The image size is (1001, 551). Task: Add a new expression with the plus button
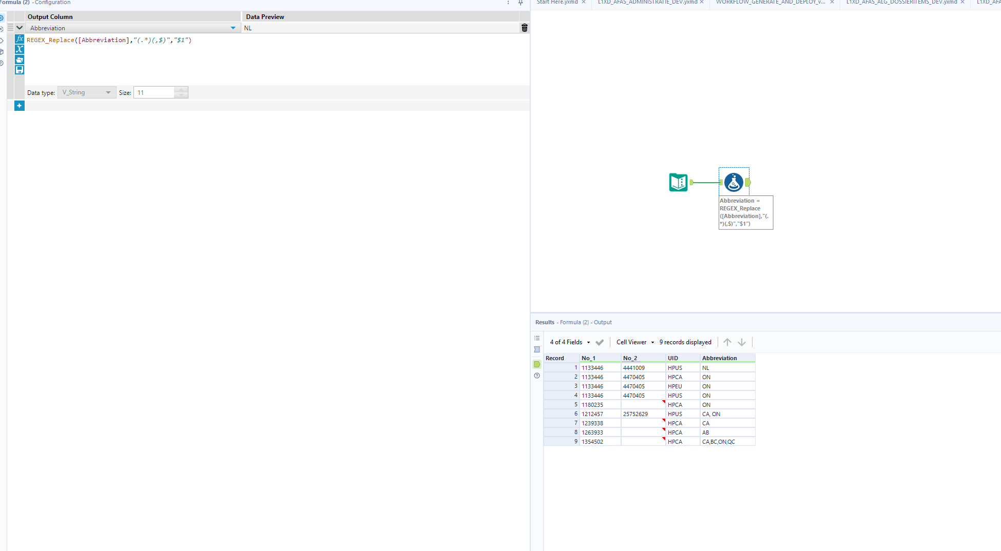[x=19, y=105]
